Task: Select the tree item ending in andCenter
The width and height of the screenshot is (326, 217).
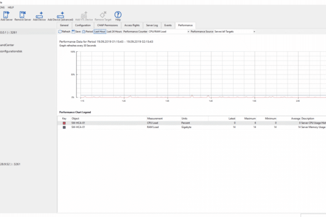Action: coord(7,45)
